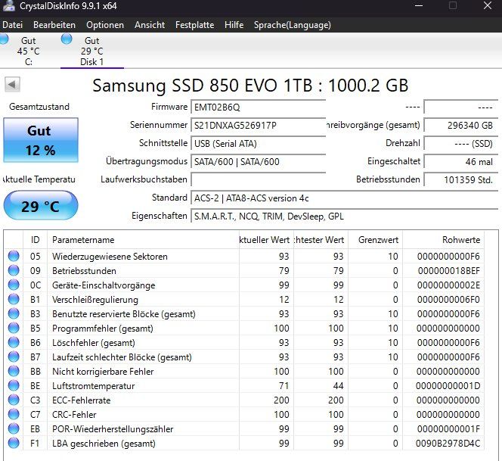Click raw value 000000018BEF of Betriebsstunden

click(x=448, y=271)
